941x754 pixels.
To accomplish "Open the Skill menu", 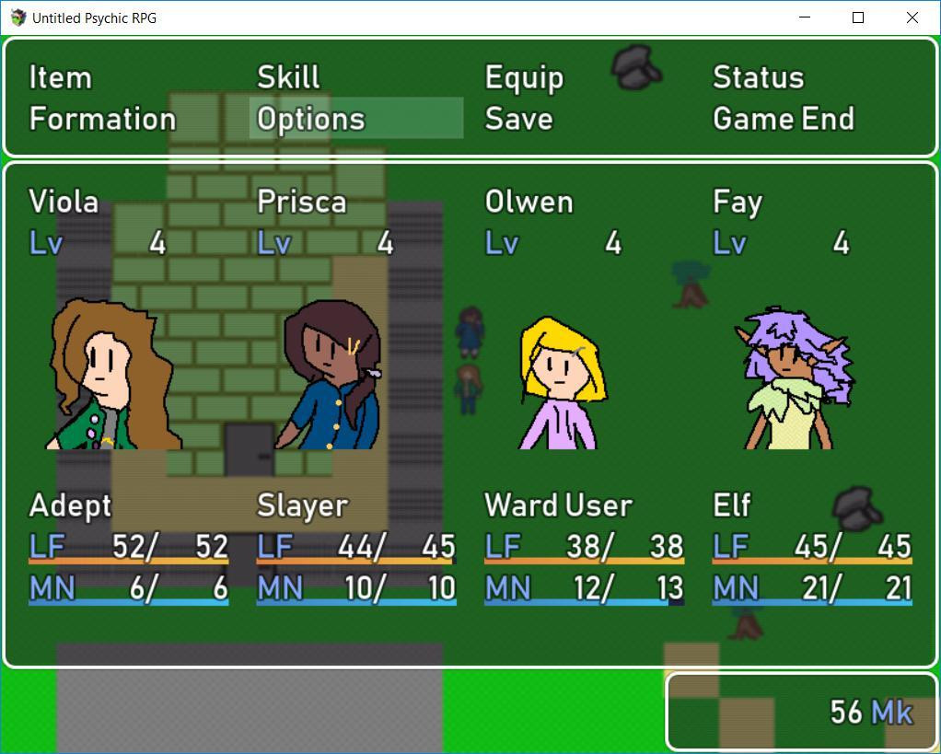I will 289,78.
